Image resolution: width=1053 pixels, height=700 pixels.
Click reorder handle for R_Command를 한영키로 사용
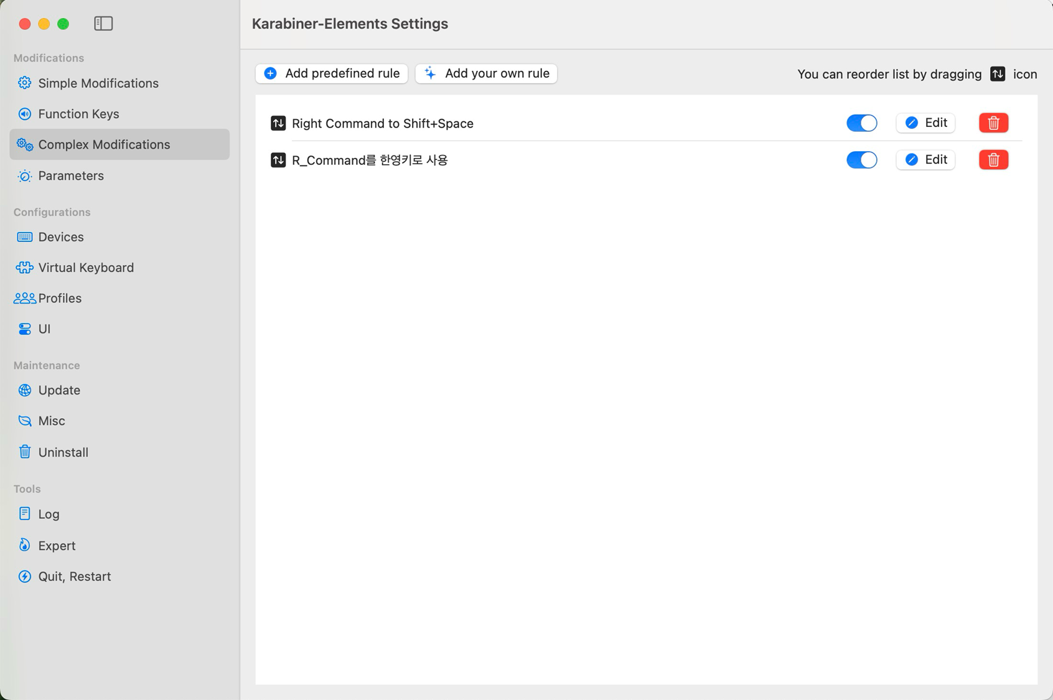278,160
